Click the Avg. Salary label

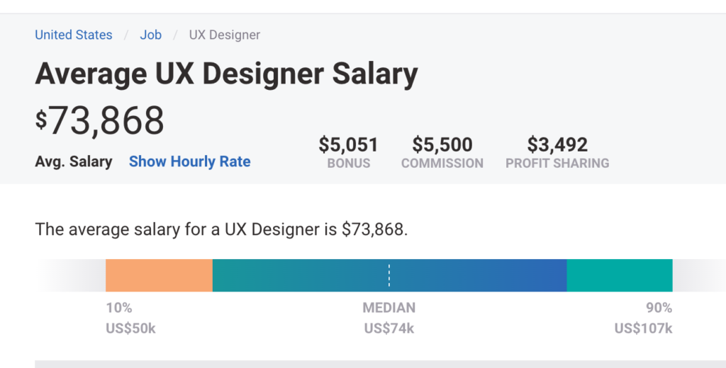pyautogui.click(x=74, y=161)
